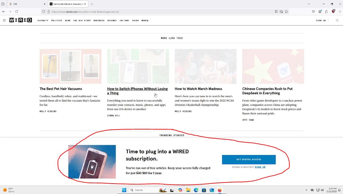Click Sign In in the WIRED header

321,21
